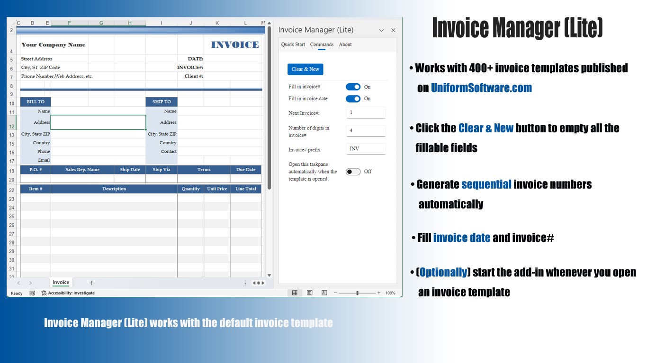Click the zoom out minus button
647x363 pixels.
(x=335, y=293)
